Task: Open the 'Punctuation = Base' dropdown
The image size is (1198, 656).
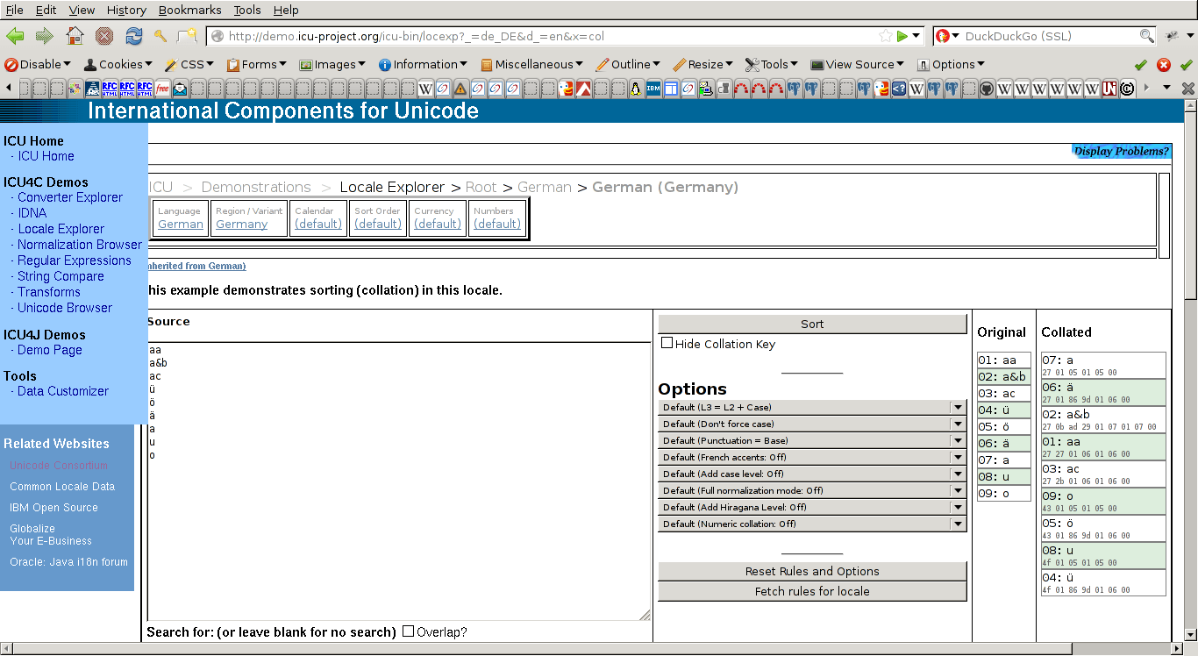Action: click(812, 440)
